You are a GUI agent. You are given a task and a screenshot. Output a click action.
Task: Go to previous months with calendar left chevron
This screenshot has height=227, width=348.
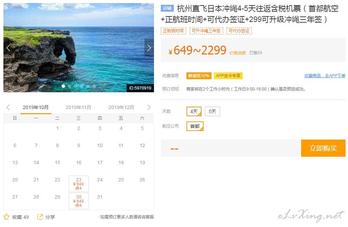tap(8, 107)
